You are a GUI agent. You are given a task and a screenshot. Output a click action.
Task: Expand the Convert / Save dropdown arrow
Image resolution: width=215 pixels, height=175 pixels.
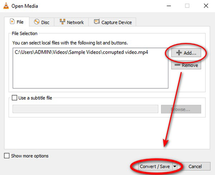point(175,166)
